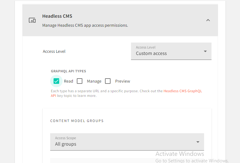Click the GRAPHQL API TYPES heading
The width and height of the screenshot is (240, 163).
tap(68, 71)
